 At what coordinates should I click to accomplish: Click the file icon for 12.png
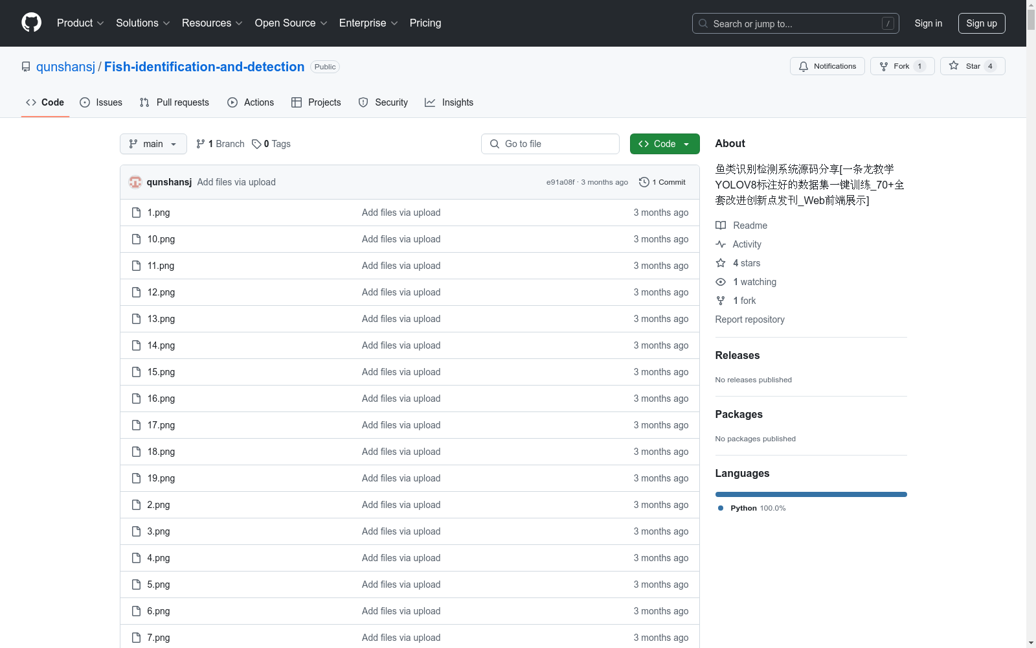click(136, 292)
